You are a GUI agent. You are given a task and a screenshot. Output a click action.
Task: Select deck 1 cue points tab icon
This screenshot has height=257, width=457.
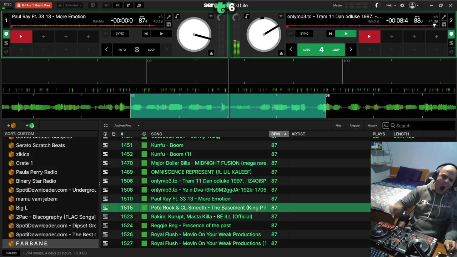click(6, 35)
